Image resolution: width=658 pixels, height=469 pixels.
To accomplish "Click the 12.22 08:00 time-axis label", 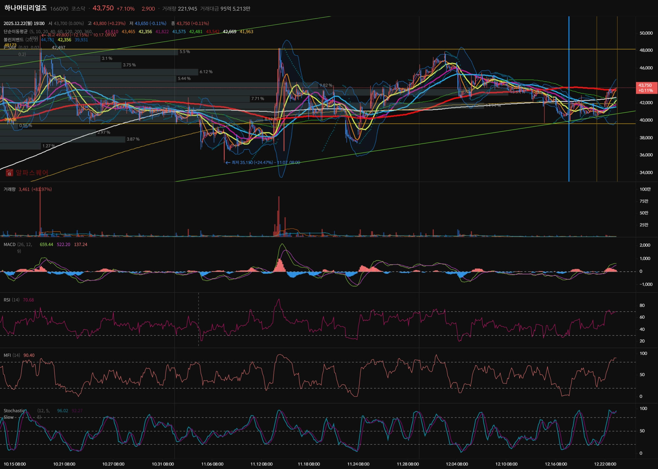I will tap(605, 464).
